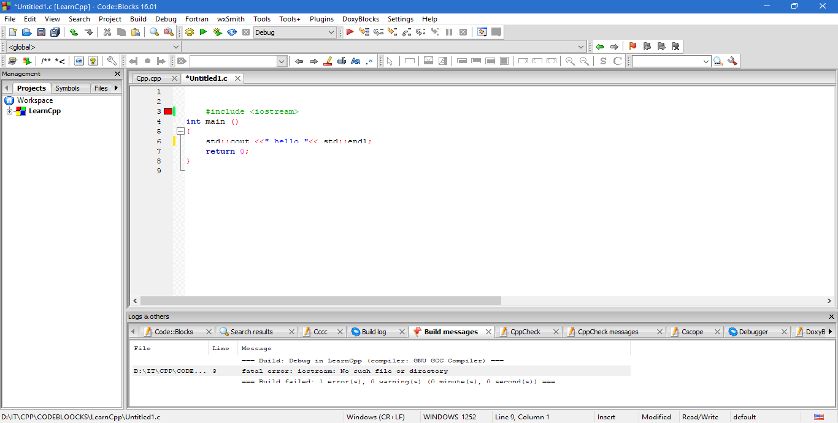The image size is (838, 423).
Task: Toggle bookmark with the red flag icon
Action: [x=632, y=47]
